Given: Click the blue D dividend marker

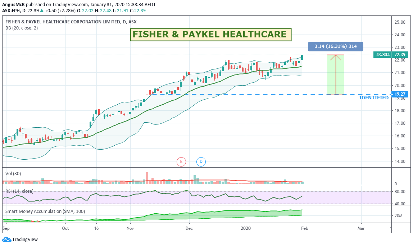Looking at the screenshot, I should pyautogui.click(x=201, y=161).
